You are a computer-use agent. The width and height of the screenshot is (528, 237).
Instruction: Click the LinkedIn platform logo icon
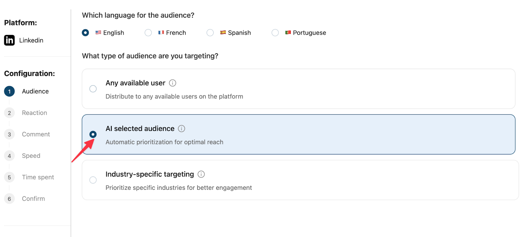9,40
